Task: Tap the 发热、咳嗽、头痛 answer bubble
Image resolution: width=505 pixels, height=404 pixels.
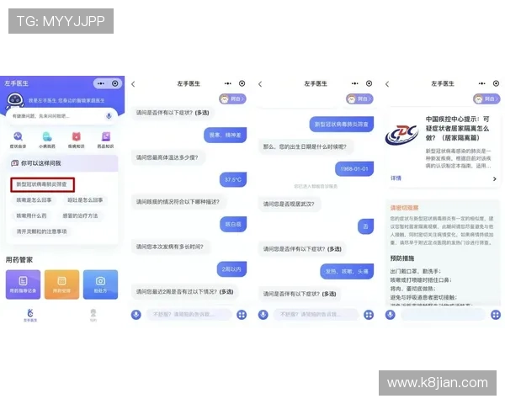Action: [x=347, y=271]
